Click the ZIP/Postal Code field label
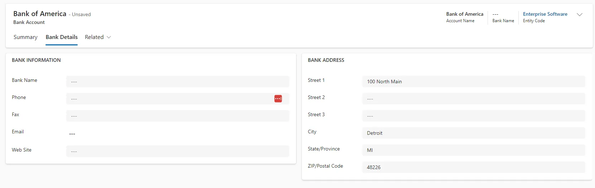Image resolution: width=595 pixels, height=188 pixels. click(325, 166)
